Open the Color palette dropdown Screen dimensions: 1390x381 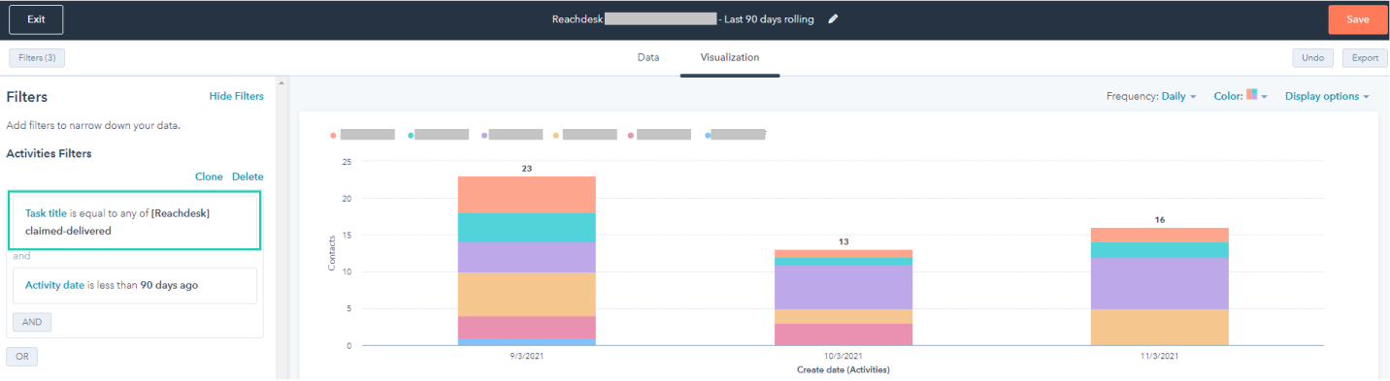click(1241, 96)
